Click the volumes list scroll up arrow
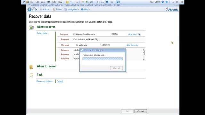Screen dimensions: 205x115 click(144, 49)
